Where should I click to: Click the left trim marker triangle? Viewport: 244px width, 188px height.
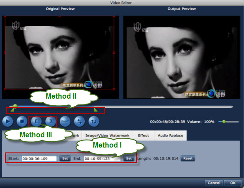tap(12, 110)
